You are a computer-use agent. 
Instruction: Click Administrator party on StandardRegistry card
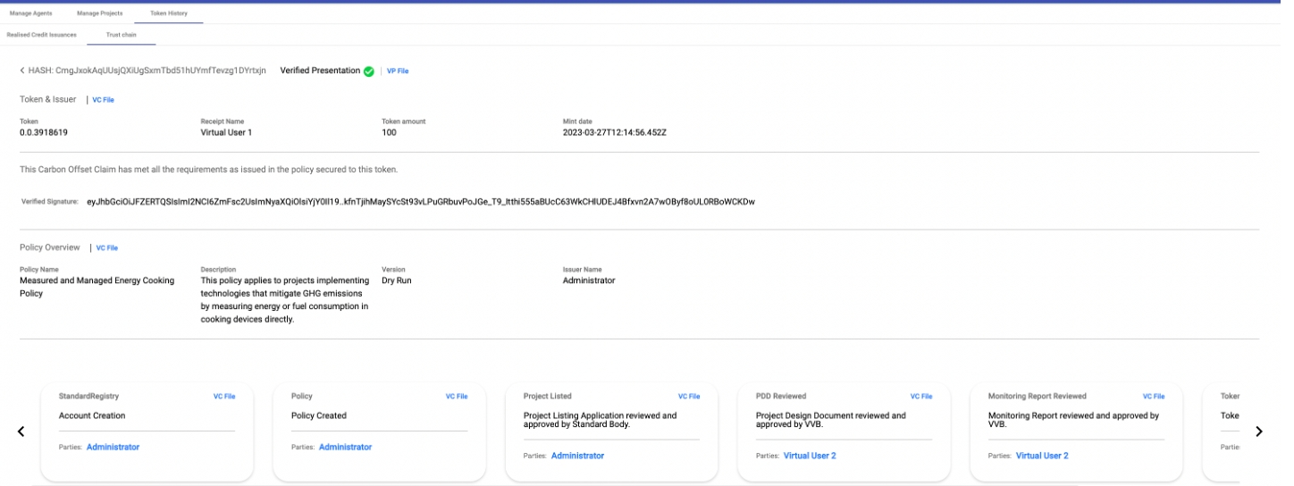(113, 448)
